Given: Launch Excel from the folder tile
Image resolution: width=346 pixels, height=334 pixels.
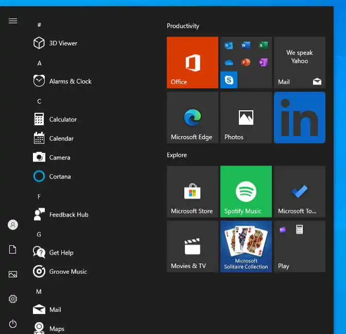Looking at the screenshot, I should point(263,45).
